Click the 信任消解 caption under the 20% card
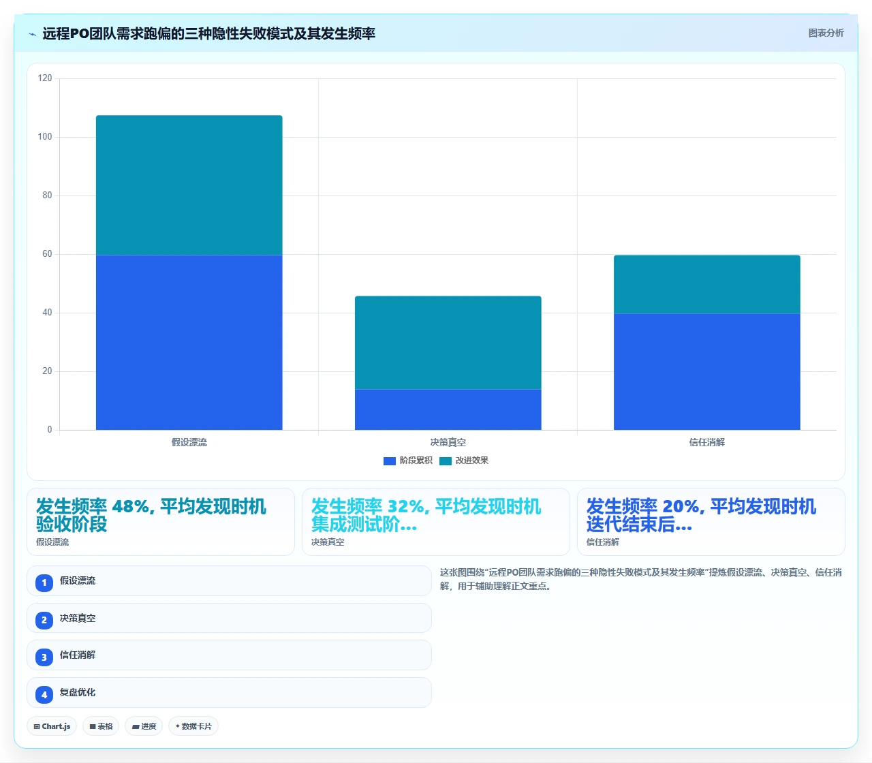This screenshot has height=763, width=872. coord(603,542)
